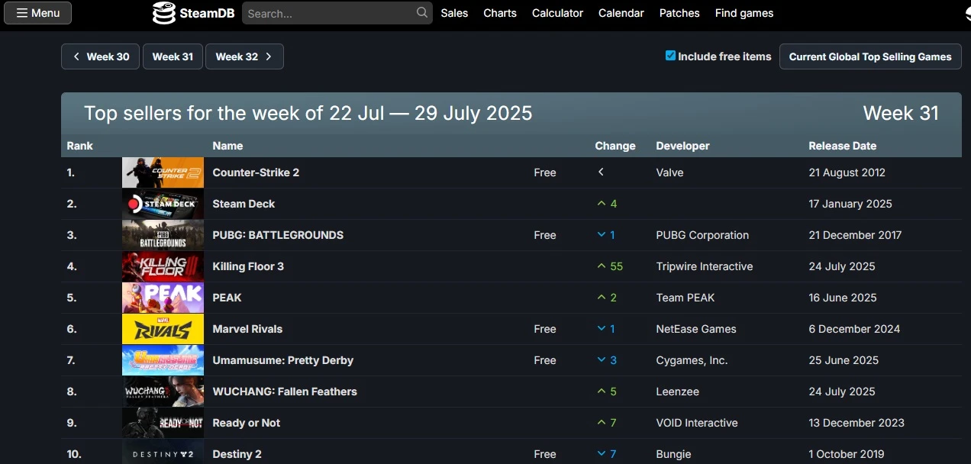Click the Counter-Strike 2 thumbnail
The image size is (971, 464).
pyautogui.click(x=163, y=172)
